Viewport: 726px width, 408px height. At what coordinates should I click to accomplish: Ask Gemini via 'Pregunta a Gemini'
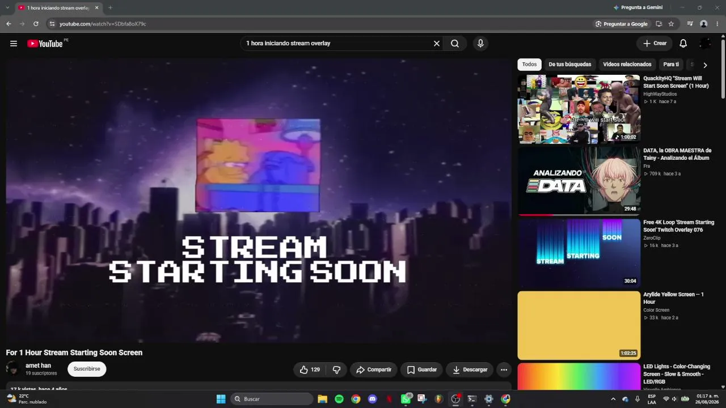pyautogui.click(x=638, y=7)
